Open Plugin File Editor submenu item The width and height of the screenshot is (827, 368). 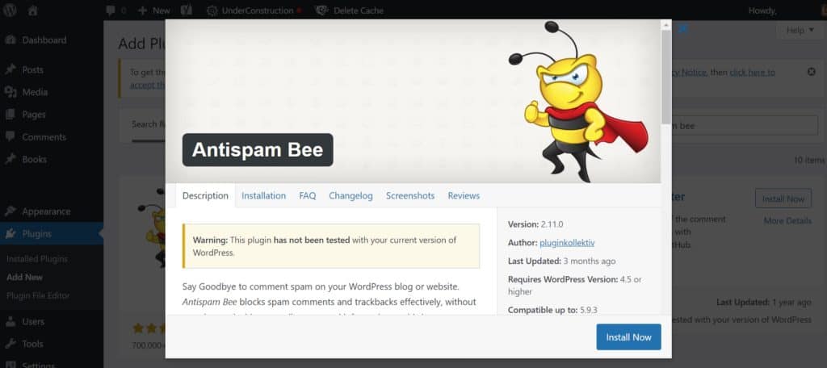click(38, 295)
